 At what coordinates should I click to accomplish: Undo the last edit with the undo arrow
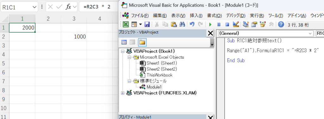coord(192,25)
